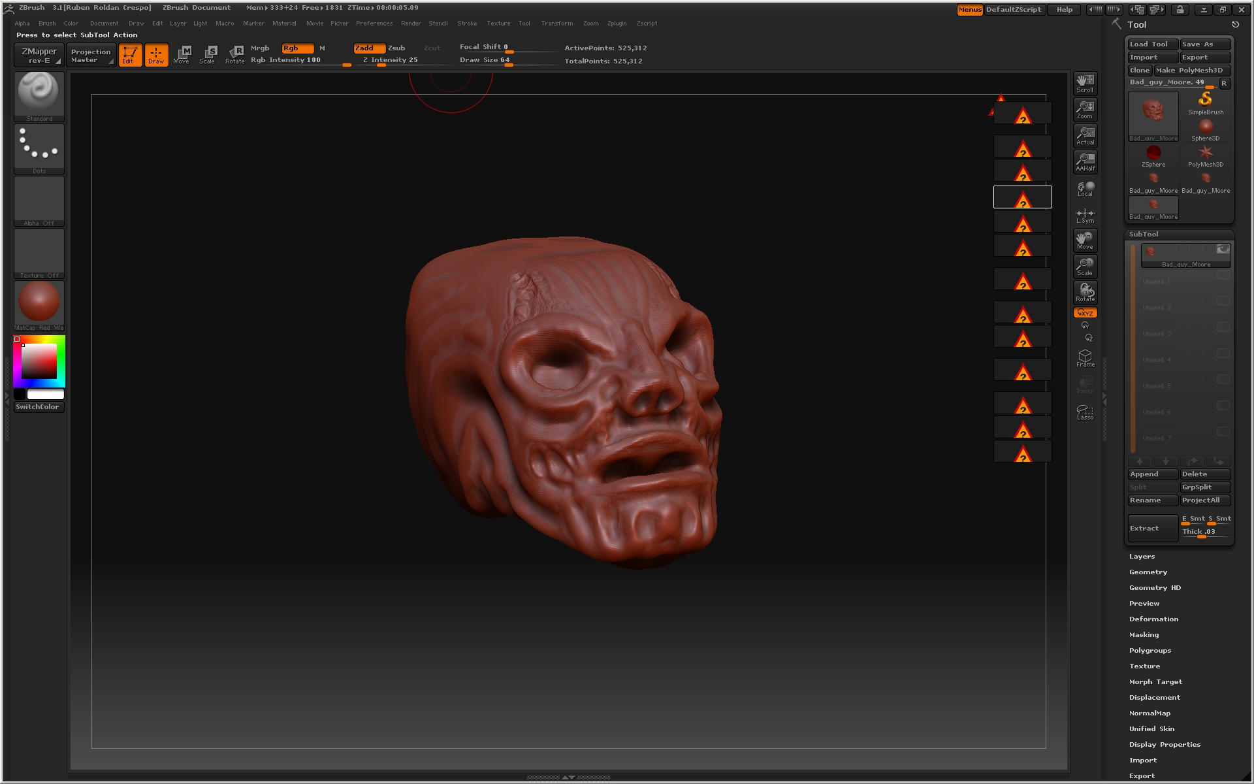Click Make PolyMesh3D button
This screenshot has width=1254, height=784.
1191,71
